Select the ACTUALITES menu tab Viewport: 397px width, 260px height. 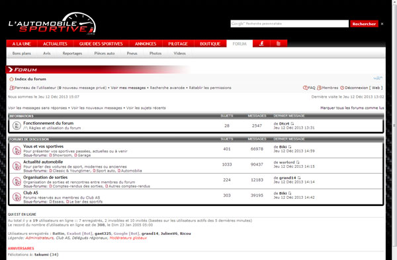(55, 44)
